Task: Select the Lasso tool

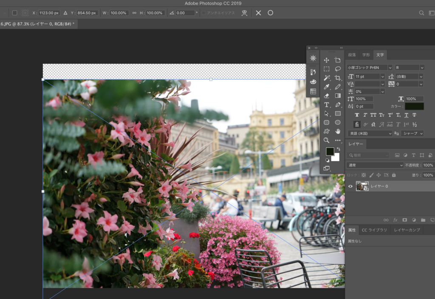Action: [x=338, y=69]
